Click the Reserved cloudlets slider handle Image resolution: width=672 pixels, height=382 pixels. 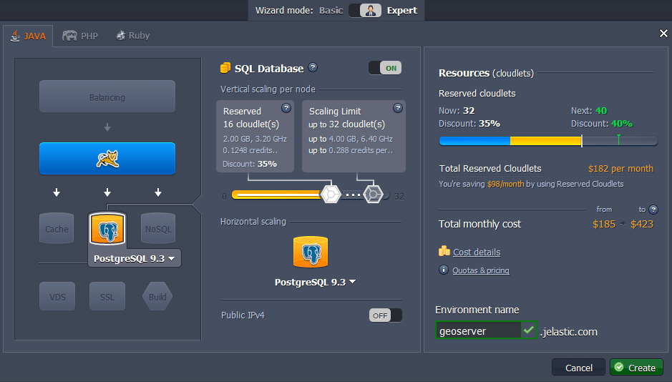tap(331, 195)
